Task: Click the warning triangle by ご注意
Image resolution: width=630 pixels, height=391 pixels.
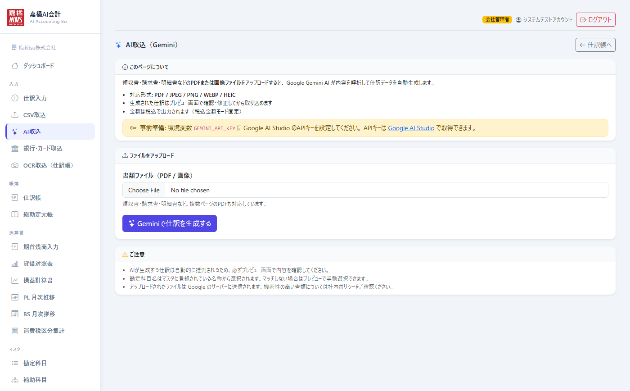Action: click(x=125, y=255)
